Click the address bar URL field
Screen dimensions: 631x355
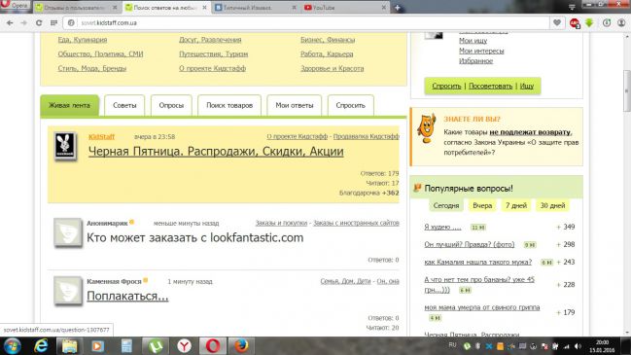[306, 23]
